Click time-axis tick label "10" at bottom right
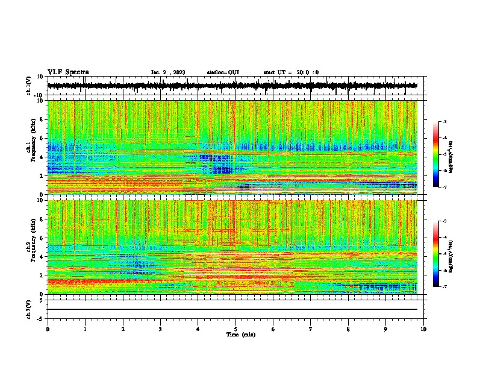Image resolution: width=477 pixels, height=369 pixels. pos(423,329)
